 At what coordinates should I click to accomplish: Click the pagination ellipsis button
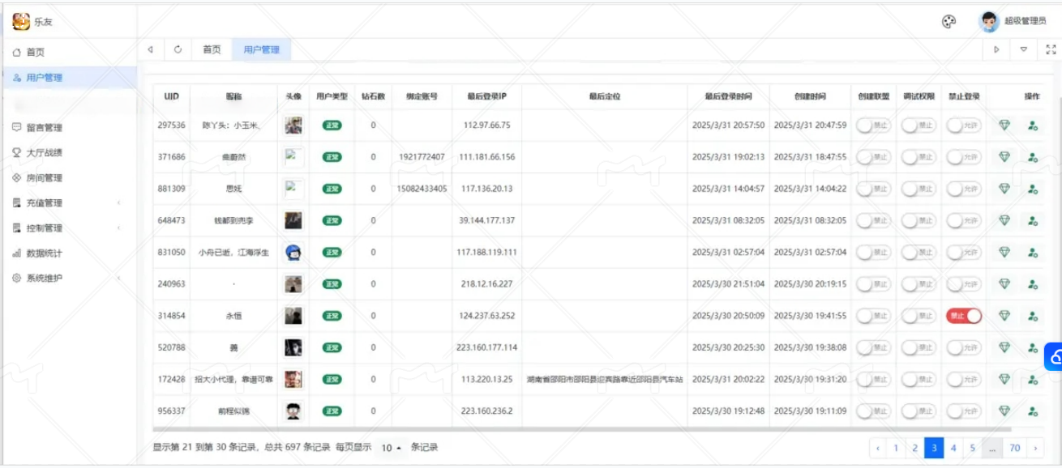(993, 448)
